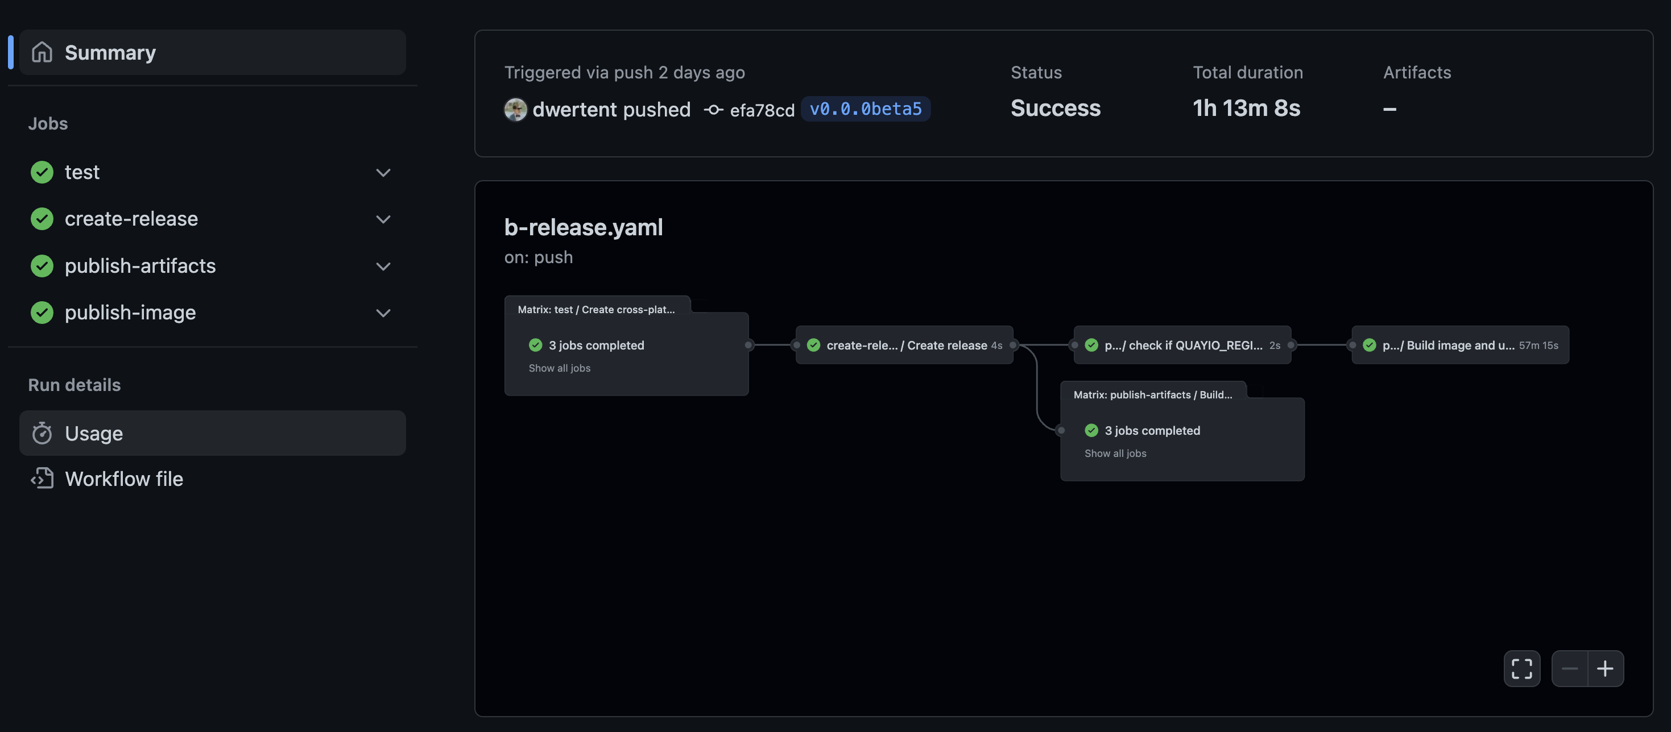Image resolution: width=1671 pixels, height=732 pixels.
Task: Open the Create release job node
Action: pyautogui.click(x=905, y=346)
